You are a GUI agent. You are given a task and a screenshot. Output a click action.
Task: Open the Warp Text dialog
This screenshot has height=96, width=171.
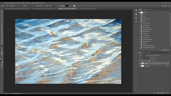tap(71, 6)
